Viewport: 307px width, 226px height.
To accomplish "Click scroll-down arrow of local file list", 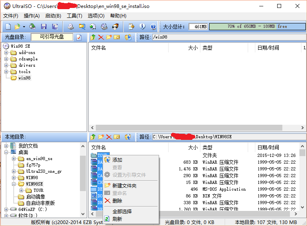I will (x=303, y=207).
